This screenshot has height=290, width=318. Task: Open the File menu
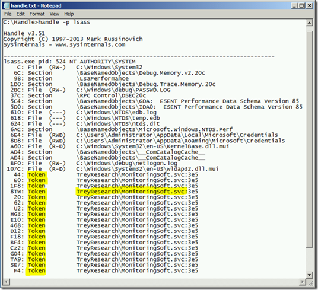click(8, 14)
